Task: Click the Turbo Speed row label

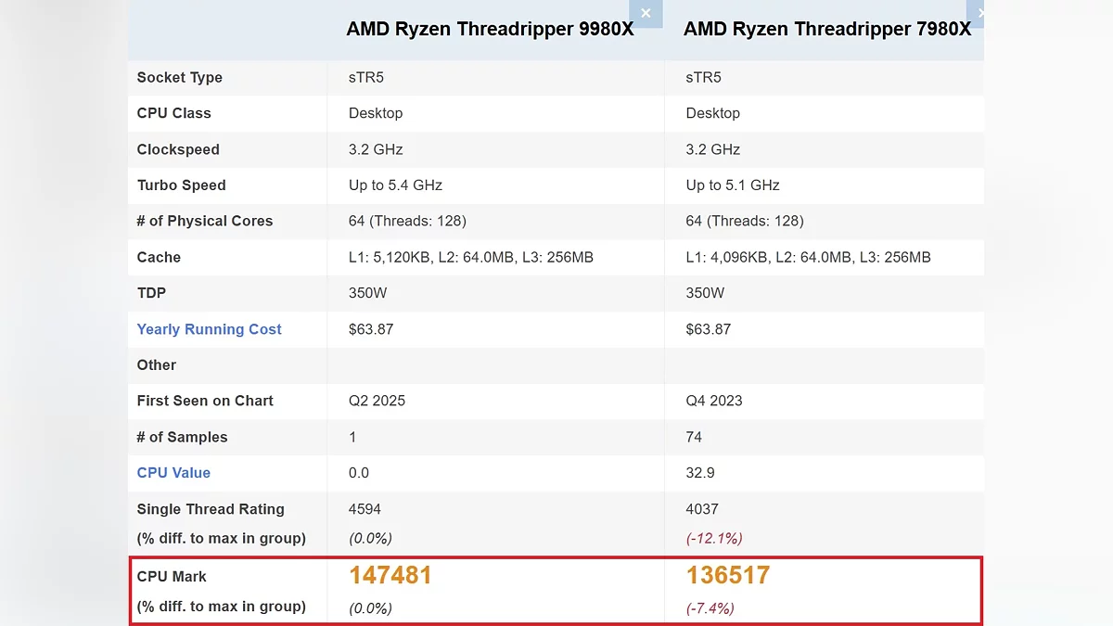Action: (x=181, y=185)
